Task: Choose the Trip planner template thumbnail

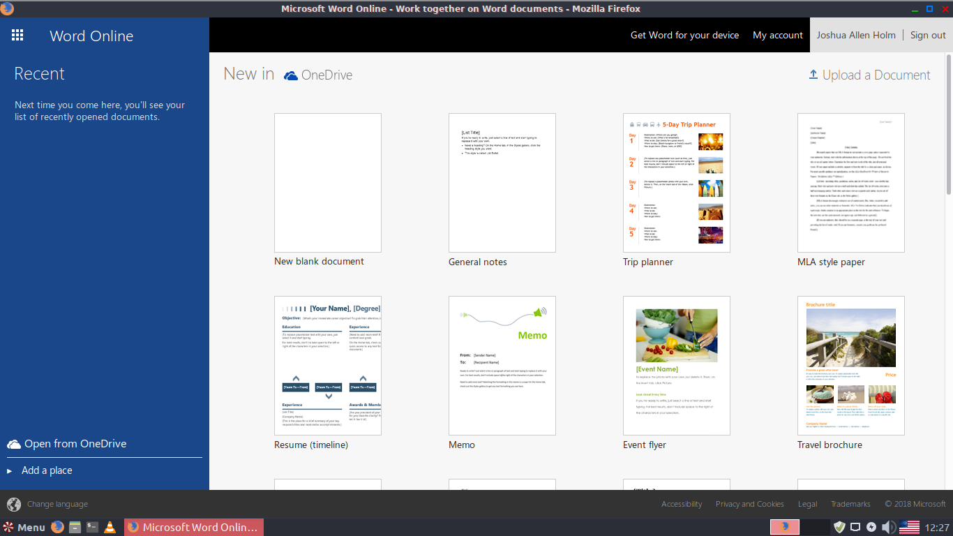Action: click(x=677, y=183)
